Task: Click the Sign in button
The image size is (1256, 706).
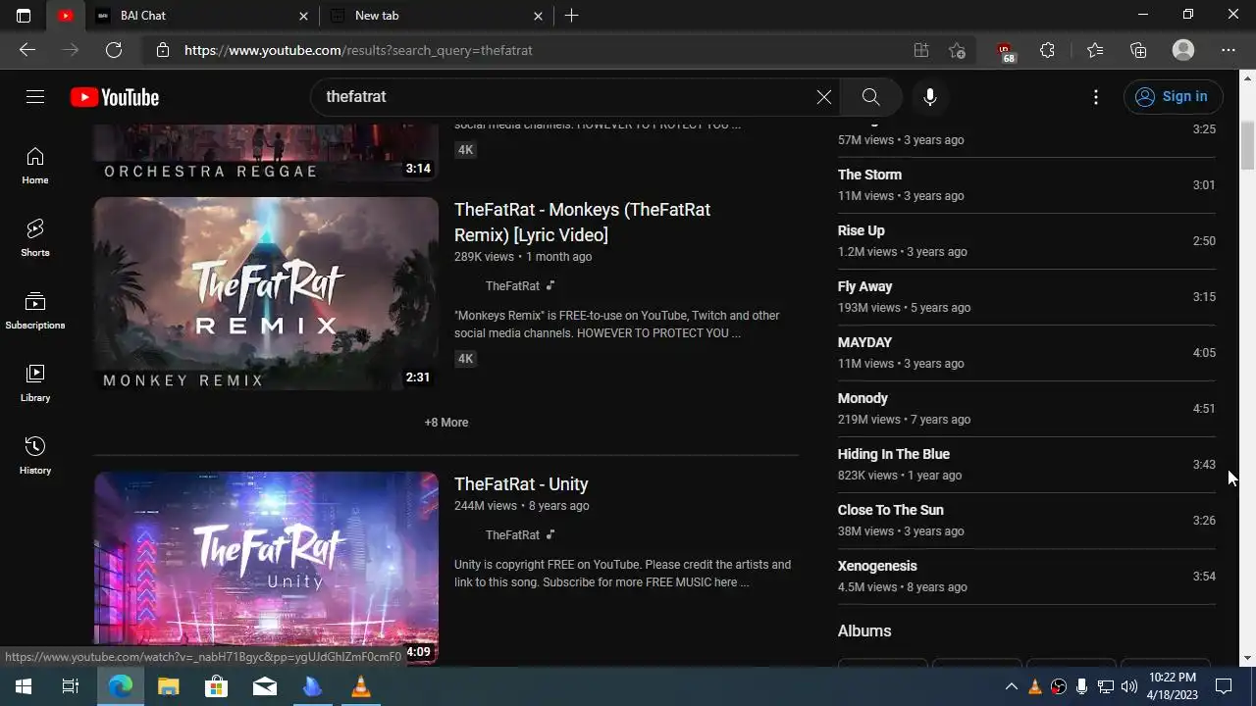Action: click(1172, 96)
